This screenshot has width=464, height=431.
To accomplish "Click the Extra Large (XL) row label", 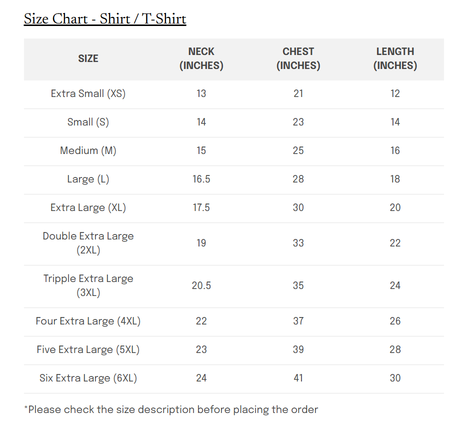I will tap(88, 207).
